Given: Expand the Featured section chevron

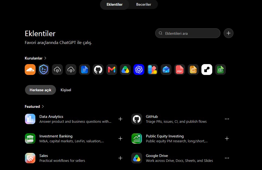Looking at the screenshot, I should point(43,106).
